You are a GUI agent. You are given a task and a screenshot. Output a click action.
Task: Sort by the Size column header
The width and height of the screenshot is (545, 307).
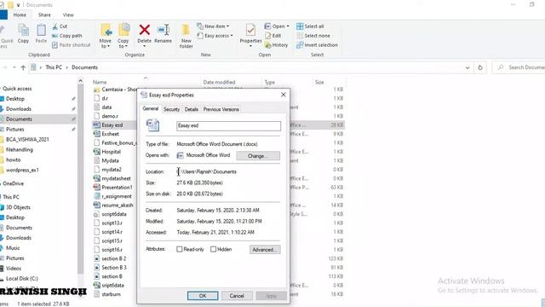coord(319,82)
